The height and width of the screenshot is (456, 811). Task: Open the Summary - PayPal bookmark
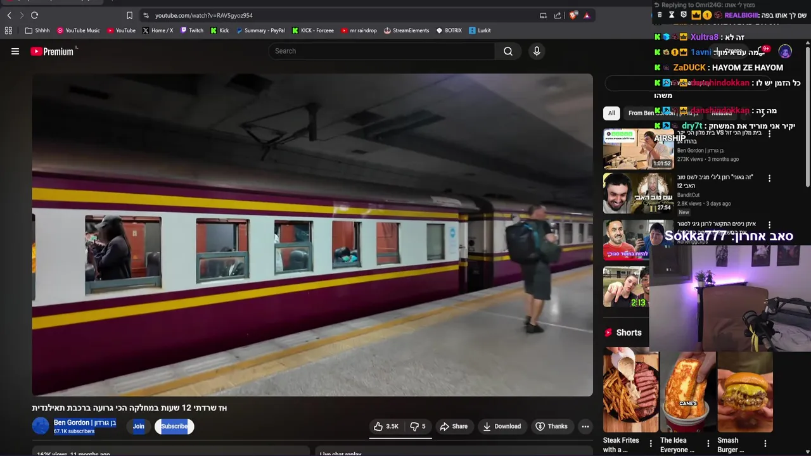260,30
